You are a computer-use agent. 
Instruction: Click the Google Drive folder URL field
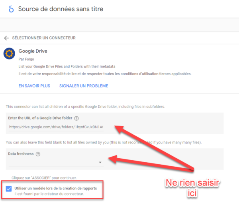[x=56, y=127]
